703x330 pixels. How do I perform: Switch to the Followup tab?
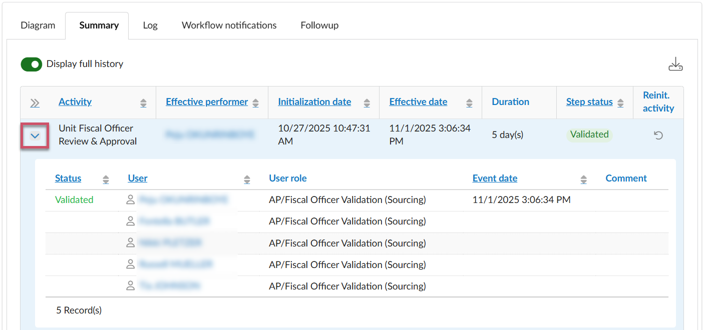point(319,25)
